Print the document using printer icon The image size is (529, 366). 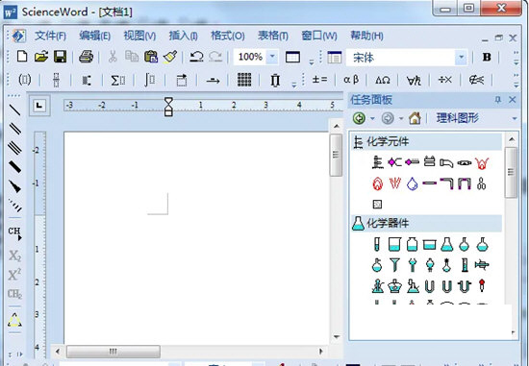(x=86, y=57)
